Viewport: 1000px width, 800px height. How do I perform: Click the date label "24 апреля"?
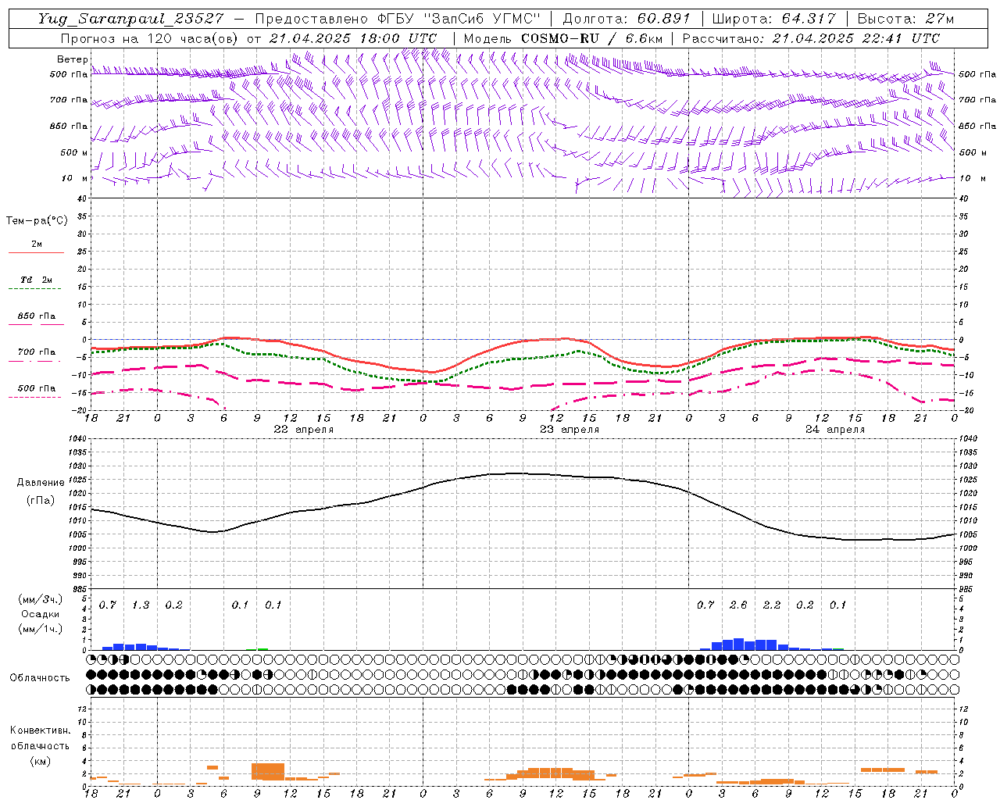click(x=835, y=430)
